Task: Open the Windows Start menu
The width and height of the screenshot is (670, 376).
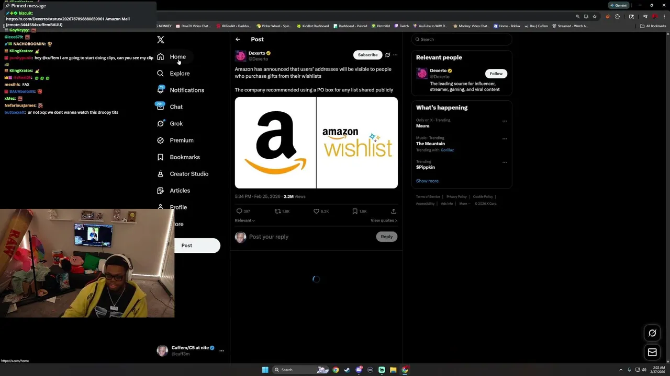Action: 265,370
